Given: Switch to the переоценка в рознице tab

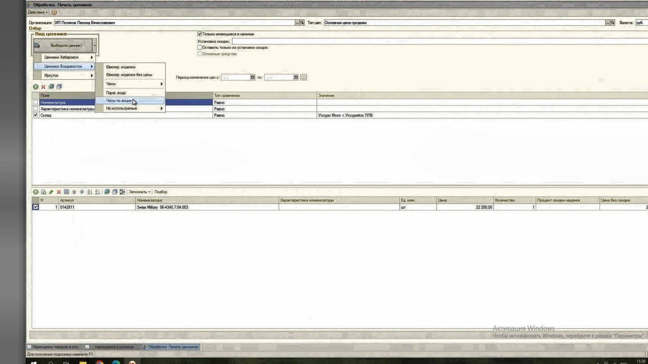Looking at the screenshot, I should tap(112, 347).
